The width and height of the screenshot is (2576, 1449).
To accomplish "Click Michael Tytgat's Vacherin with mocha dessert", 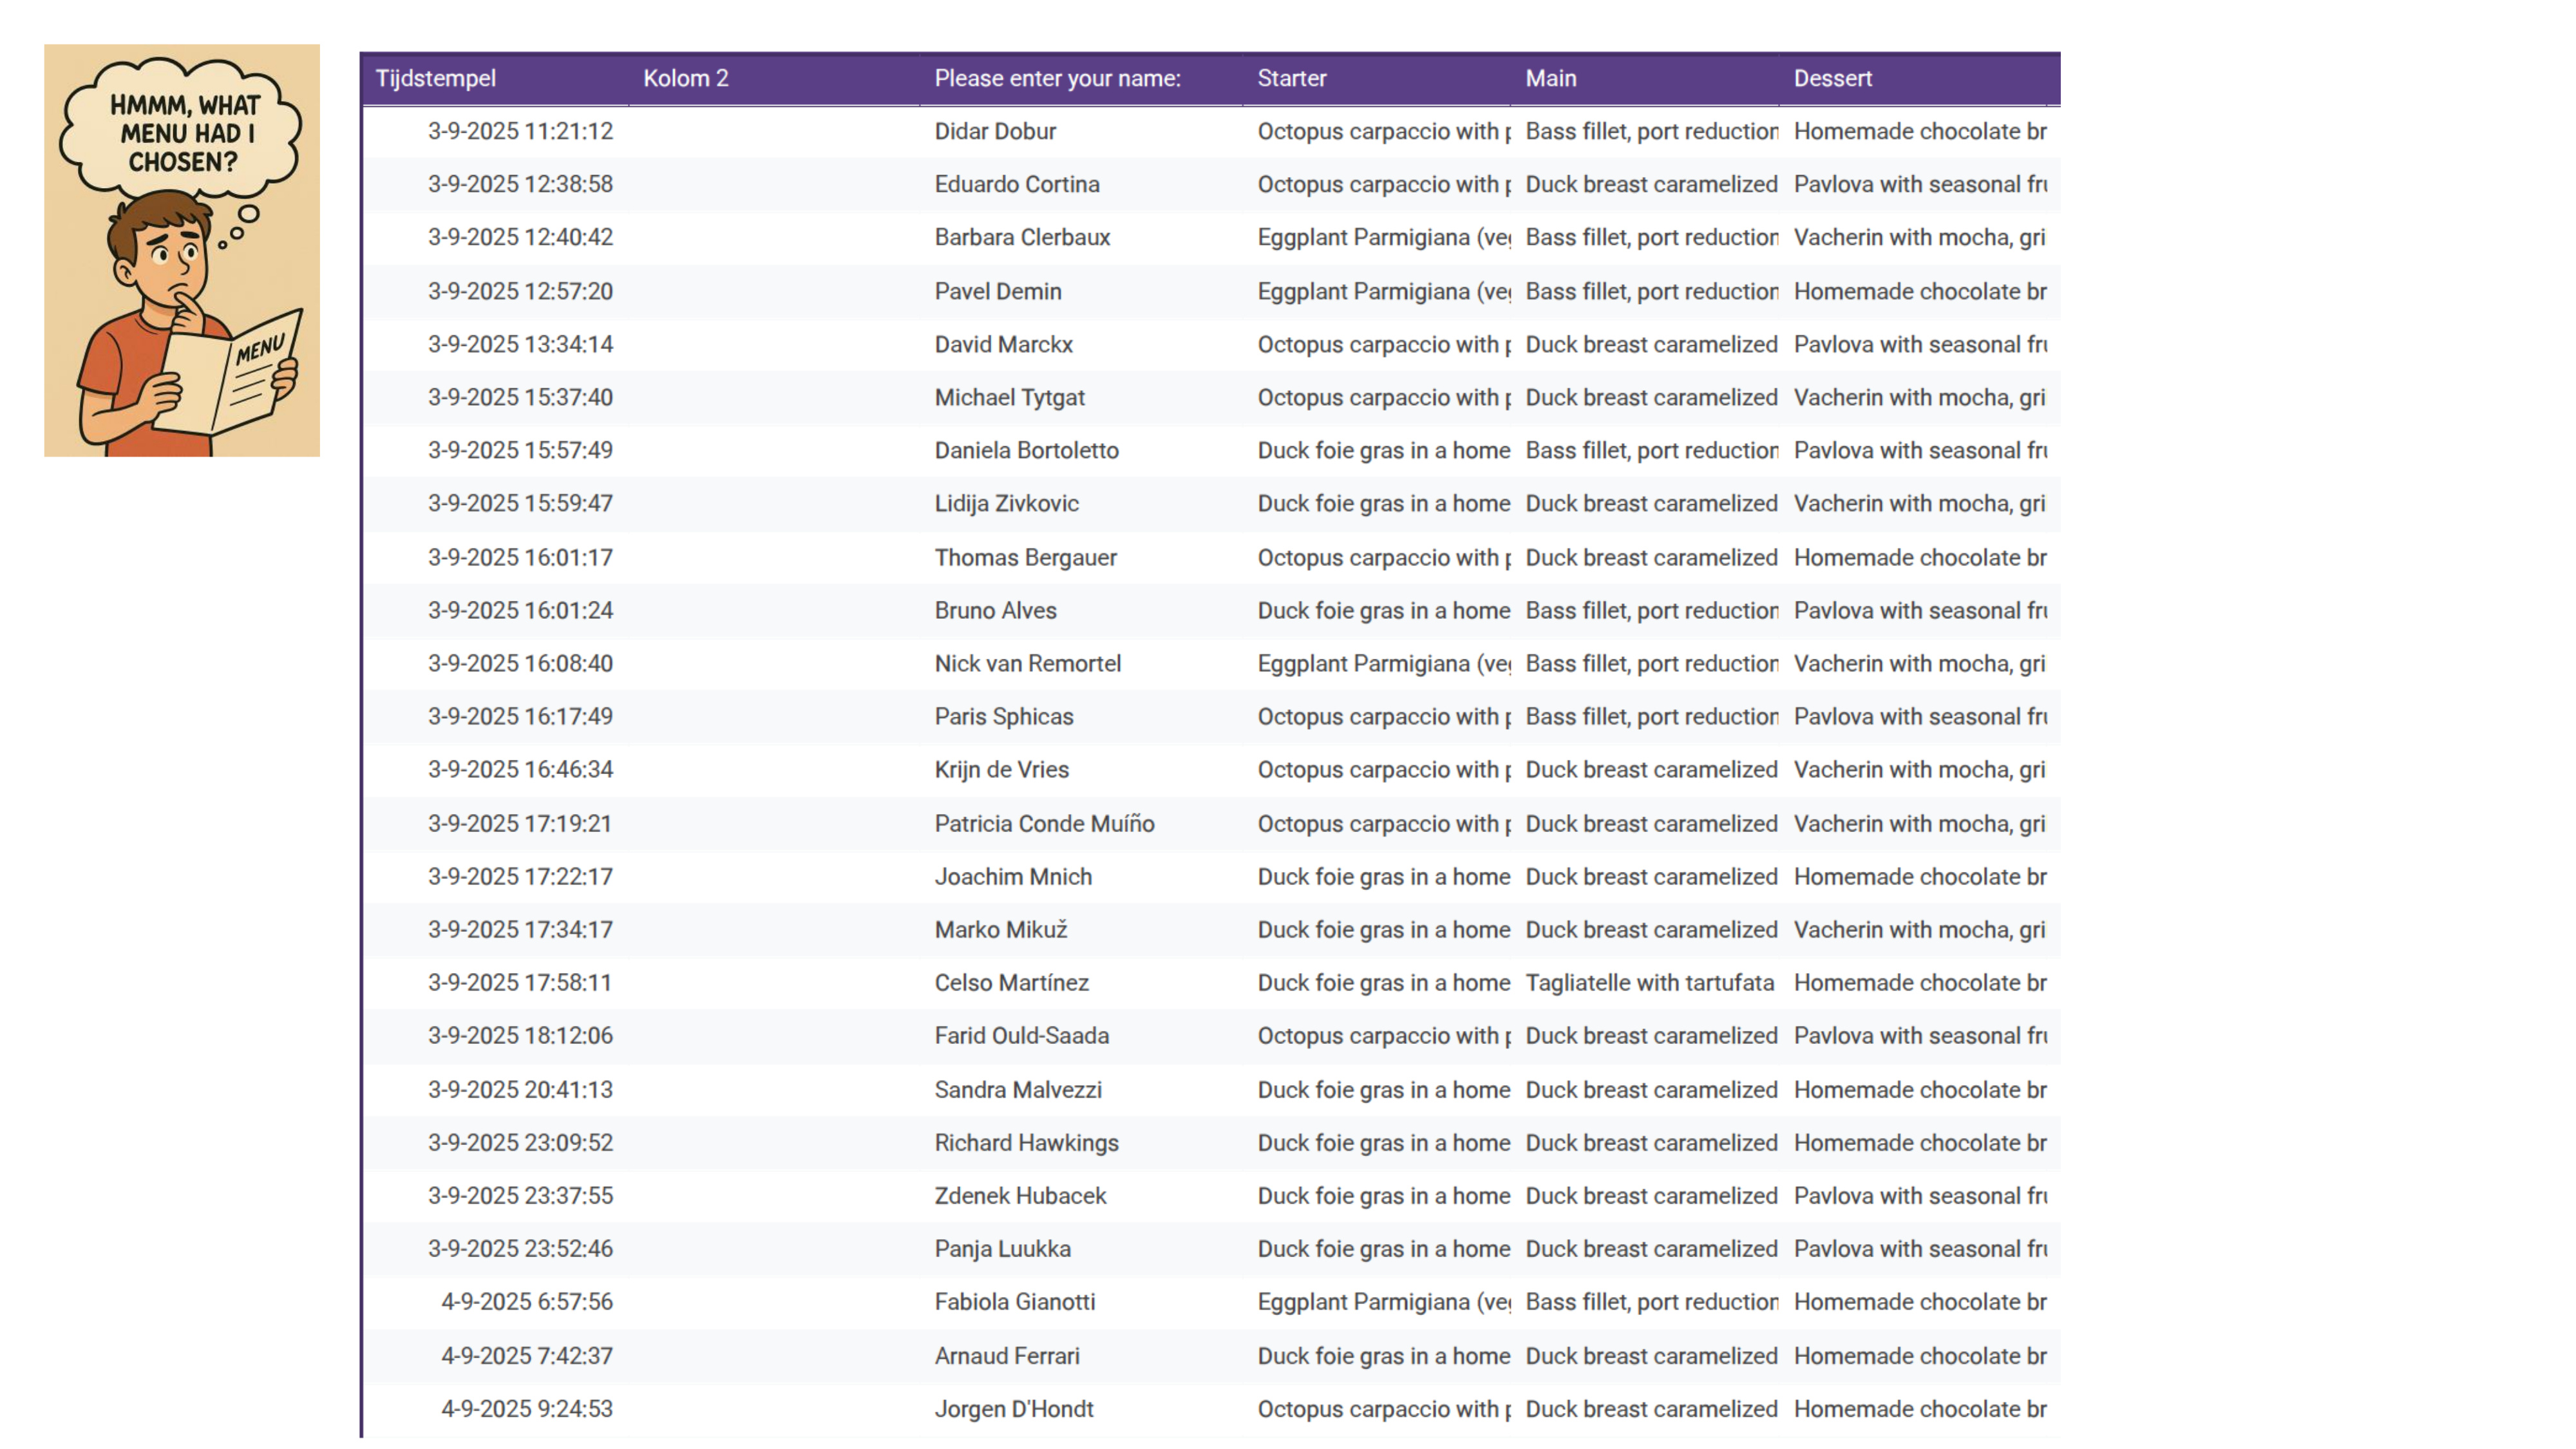I will [1918, 397].
